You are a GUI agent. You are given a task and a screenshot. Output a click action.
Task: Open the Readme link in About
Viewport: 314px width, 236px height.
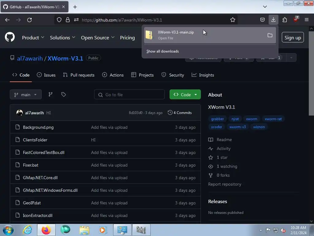pyautogui.click(x=220, y=140)
